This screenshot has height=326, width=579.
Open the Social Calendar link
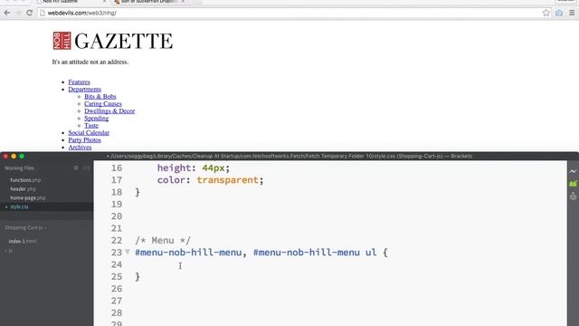coord(89,133)
